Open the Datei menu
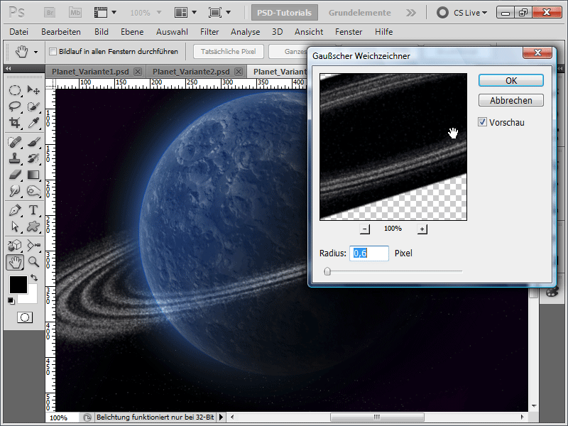Screen dimensions: 568x426 (x=19, y=32)
